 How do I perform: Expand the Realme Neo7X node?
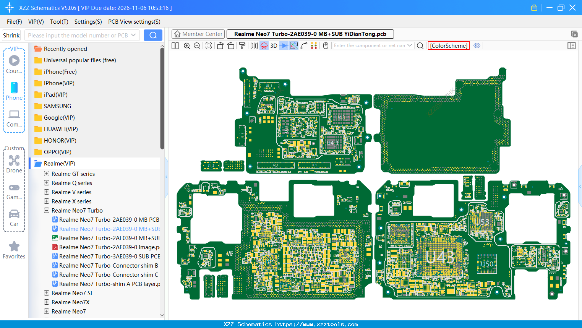coord(47,302)
